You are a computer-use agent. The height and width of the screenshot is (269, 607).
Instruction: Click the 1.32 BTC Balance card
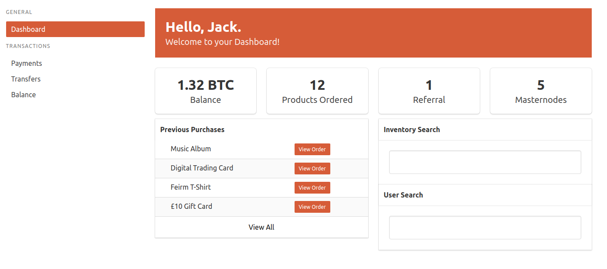206,91
